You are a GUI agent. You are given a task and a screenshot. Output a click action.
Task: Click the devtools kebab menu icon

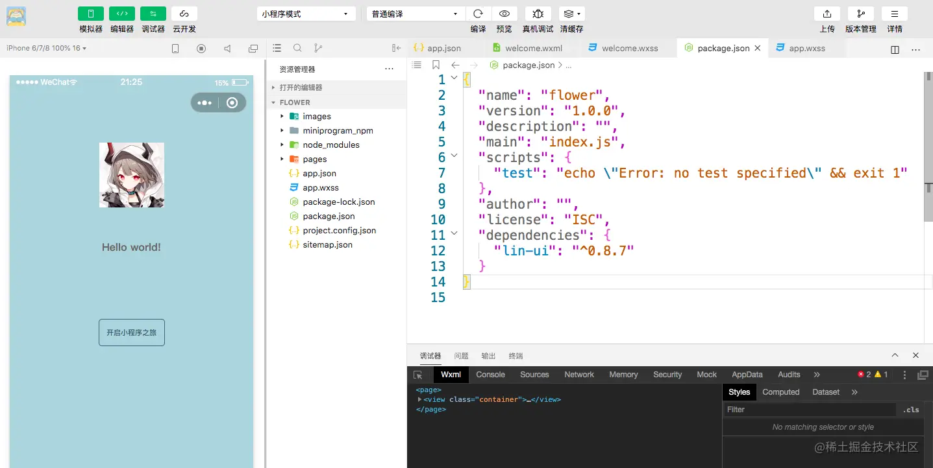click(904, 375)
